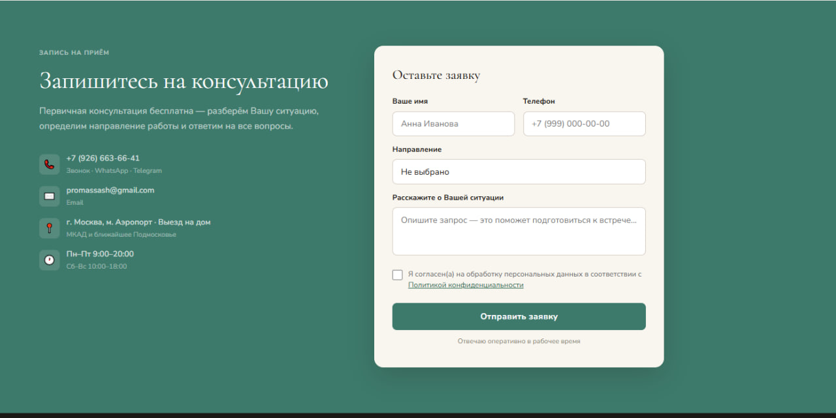Screen dimensions: 836x418
Task: Click the text МКАД и ближайшее Подмосковье
Action: (121, 235)
